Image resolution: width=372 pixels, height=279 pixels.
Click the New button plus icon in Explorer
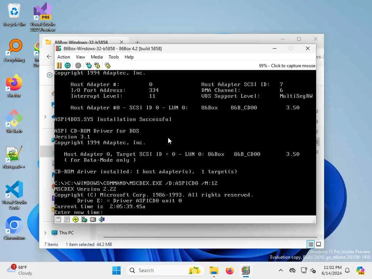tap(49, 75)
